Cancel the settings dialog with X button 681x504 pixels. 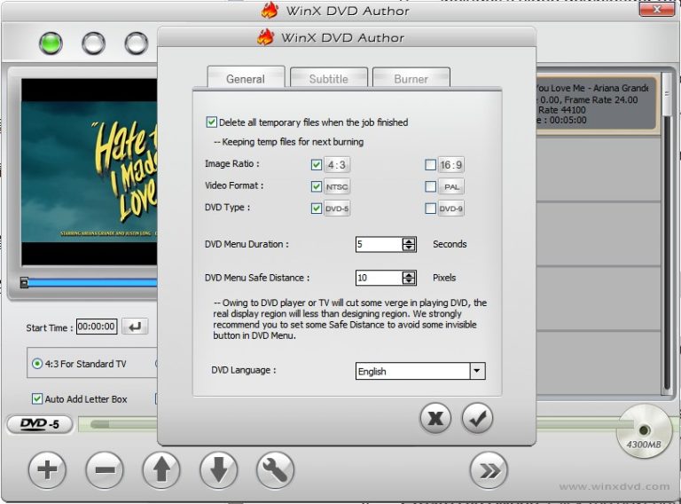[435, 419]
